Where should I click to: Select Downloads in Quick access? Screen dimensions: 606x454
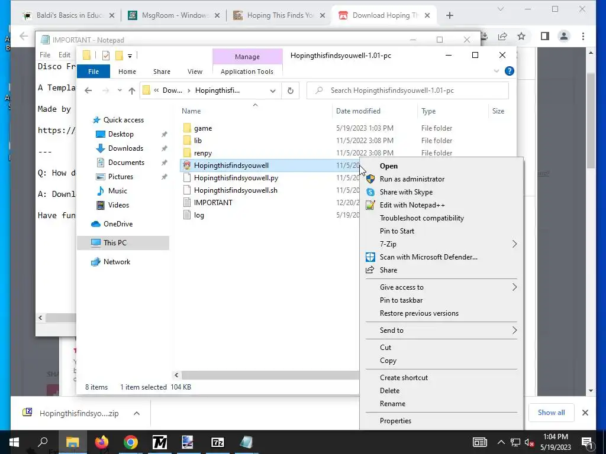pyautogui.click(x=125, y=148)
